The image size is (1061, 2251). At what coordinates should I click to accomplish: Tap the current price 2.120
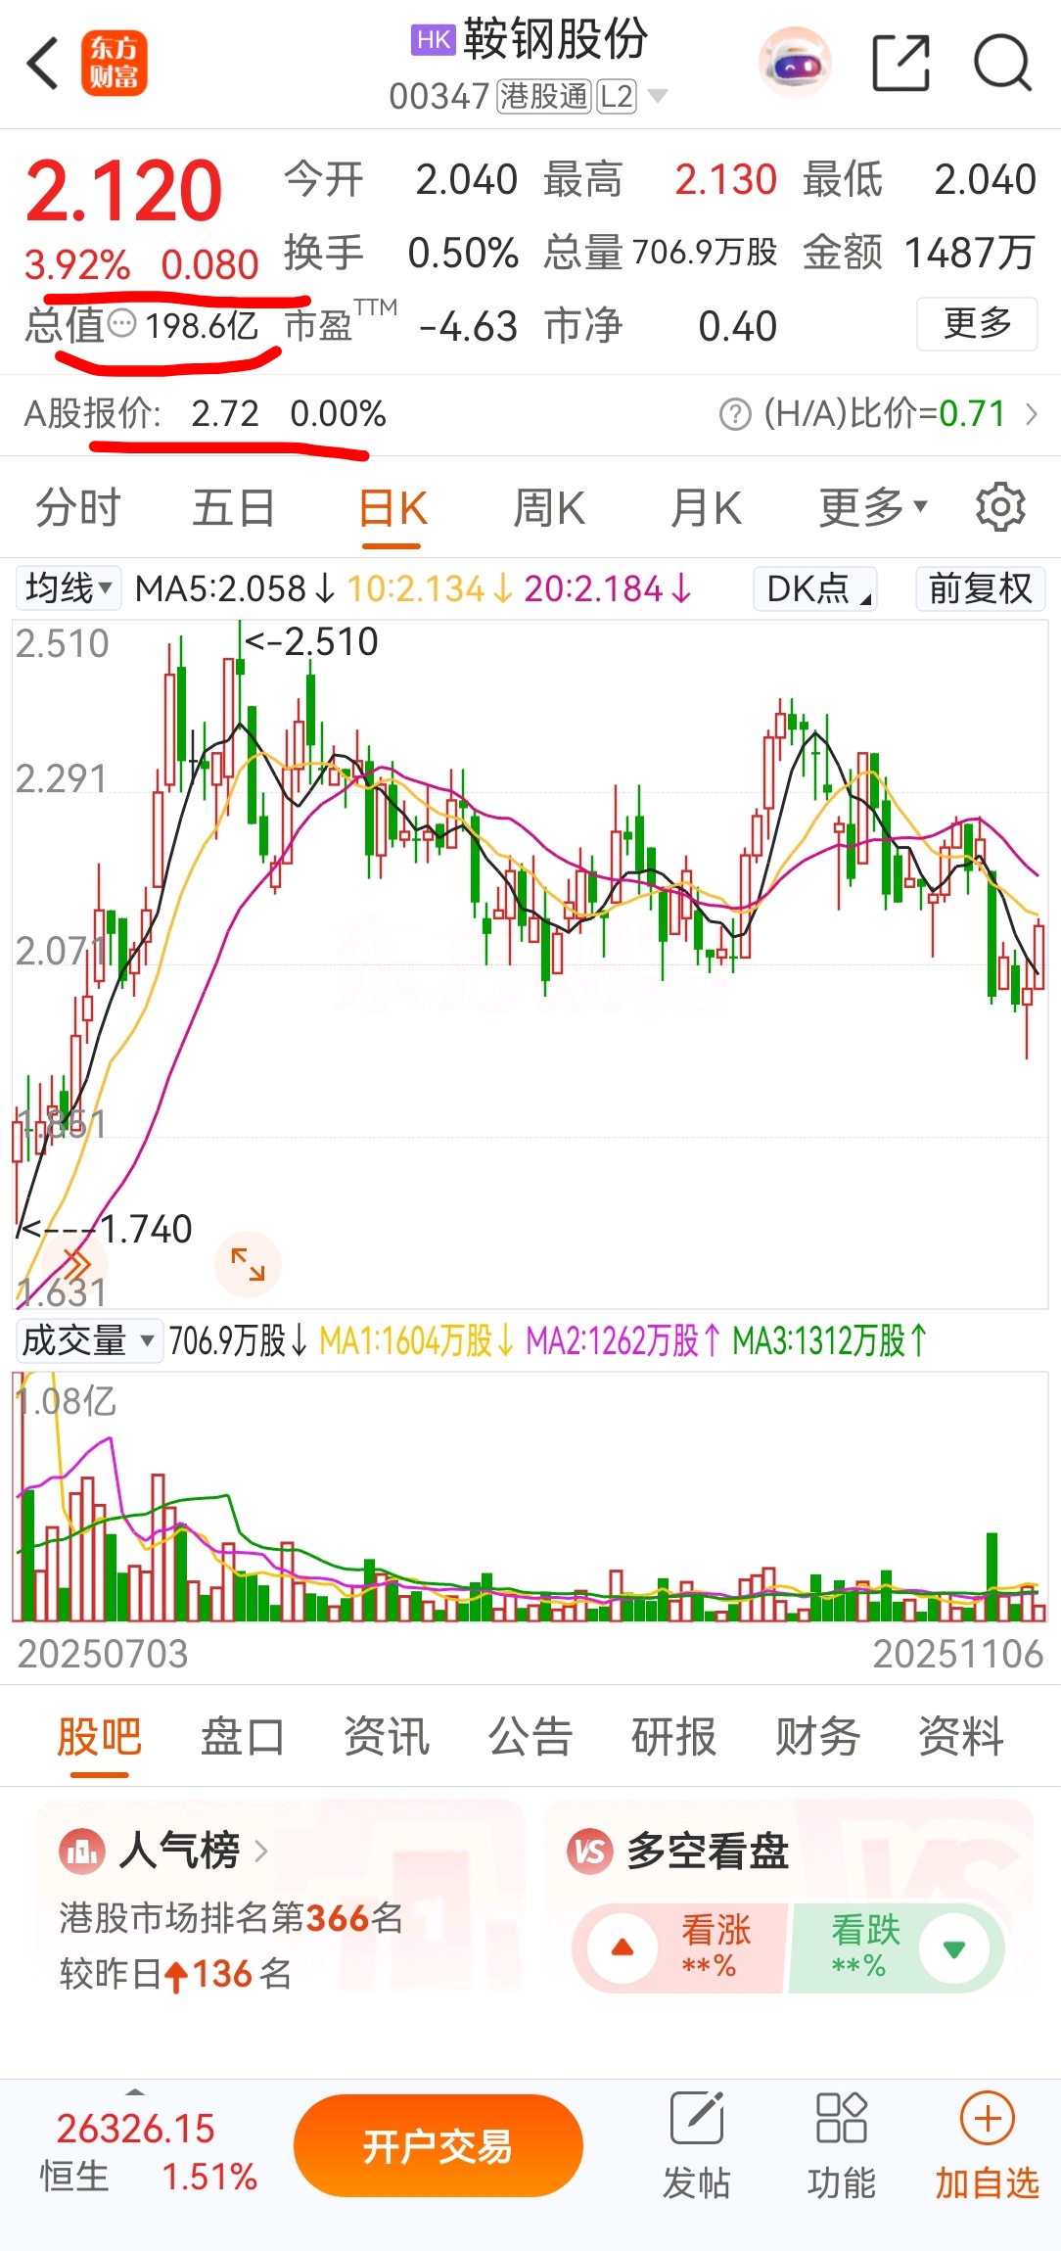[x=124, y=191]
